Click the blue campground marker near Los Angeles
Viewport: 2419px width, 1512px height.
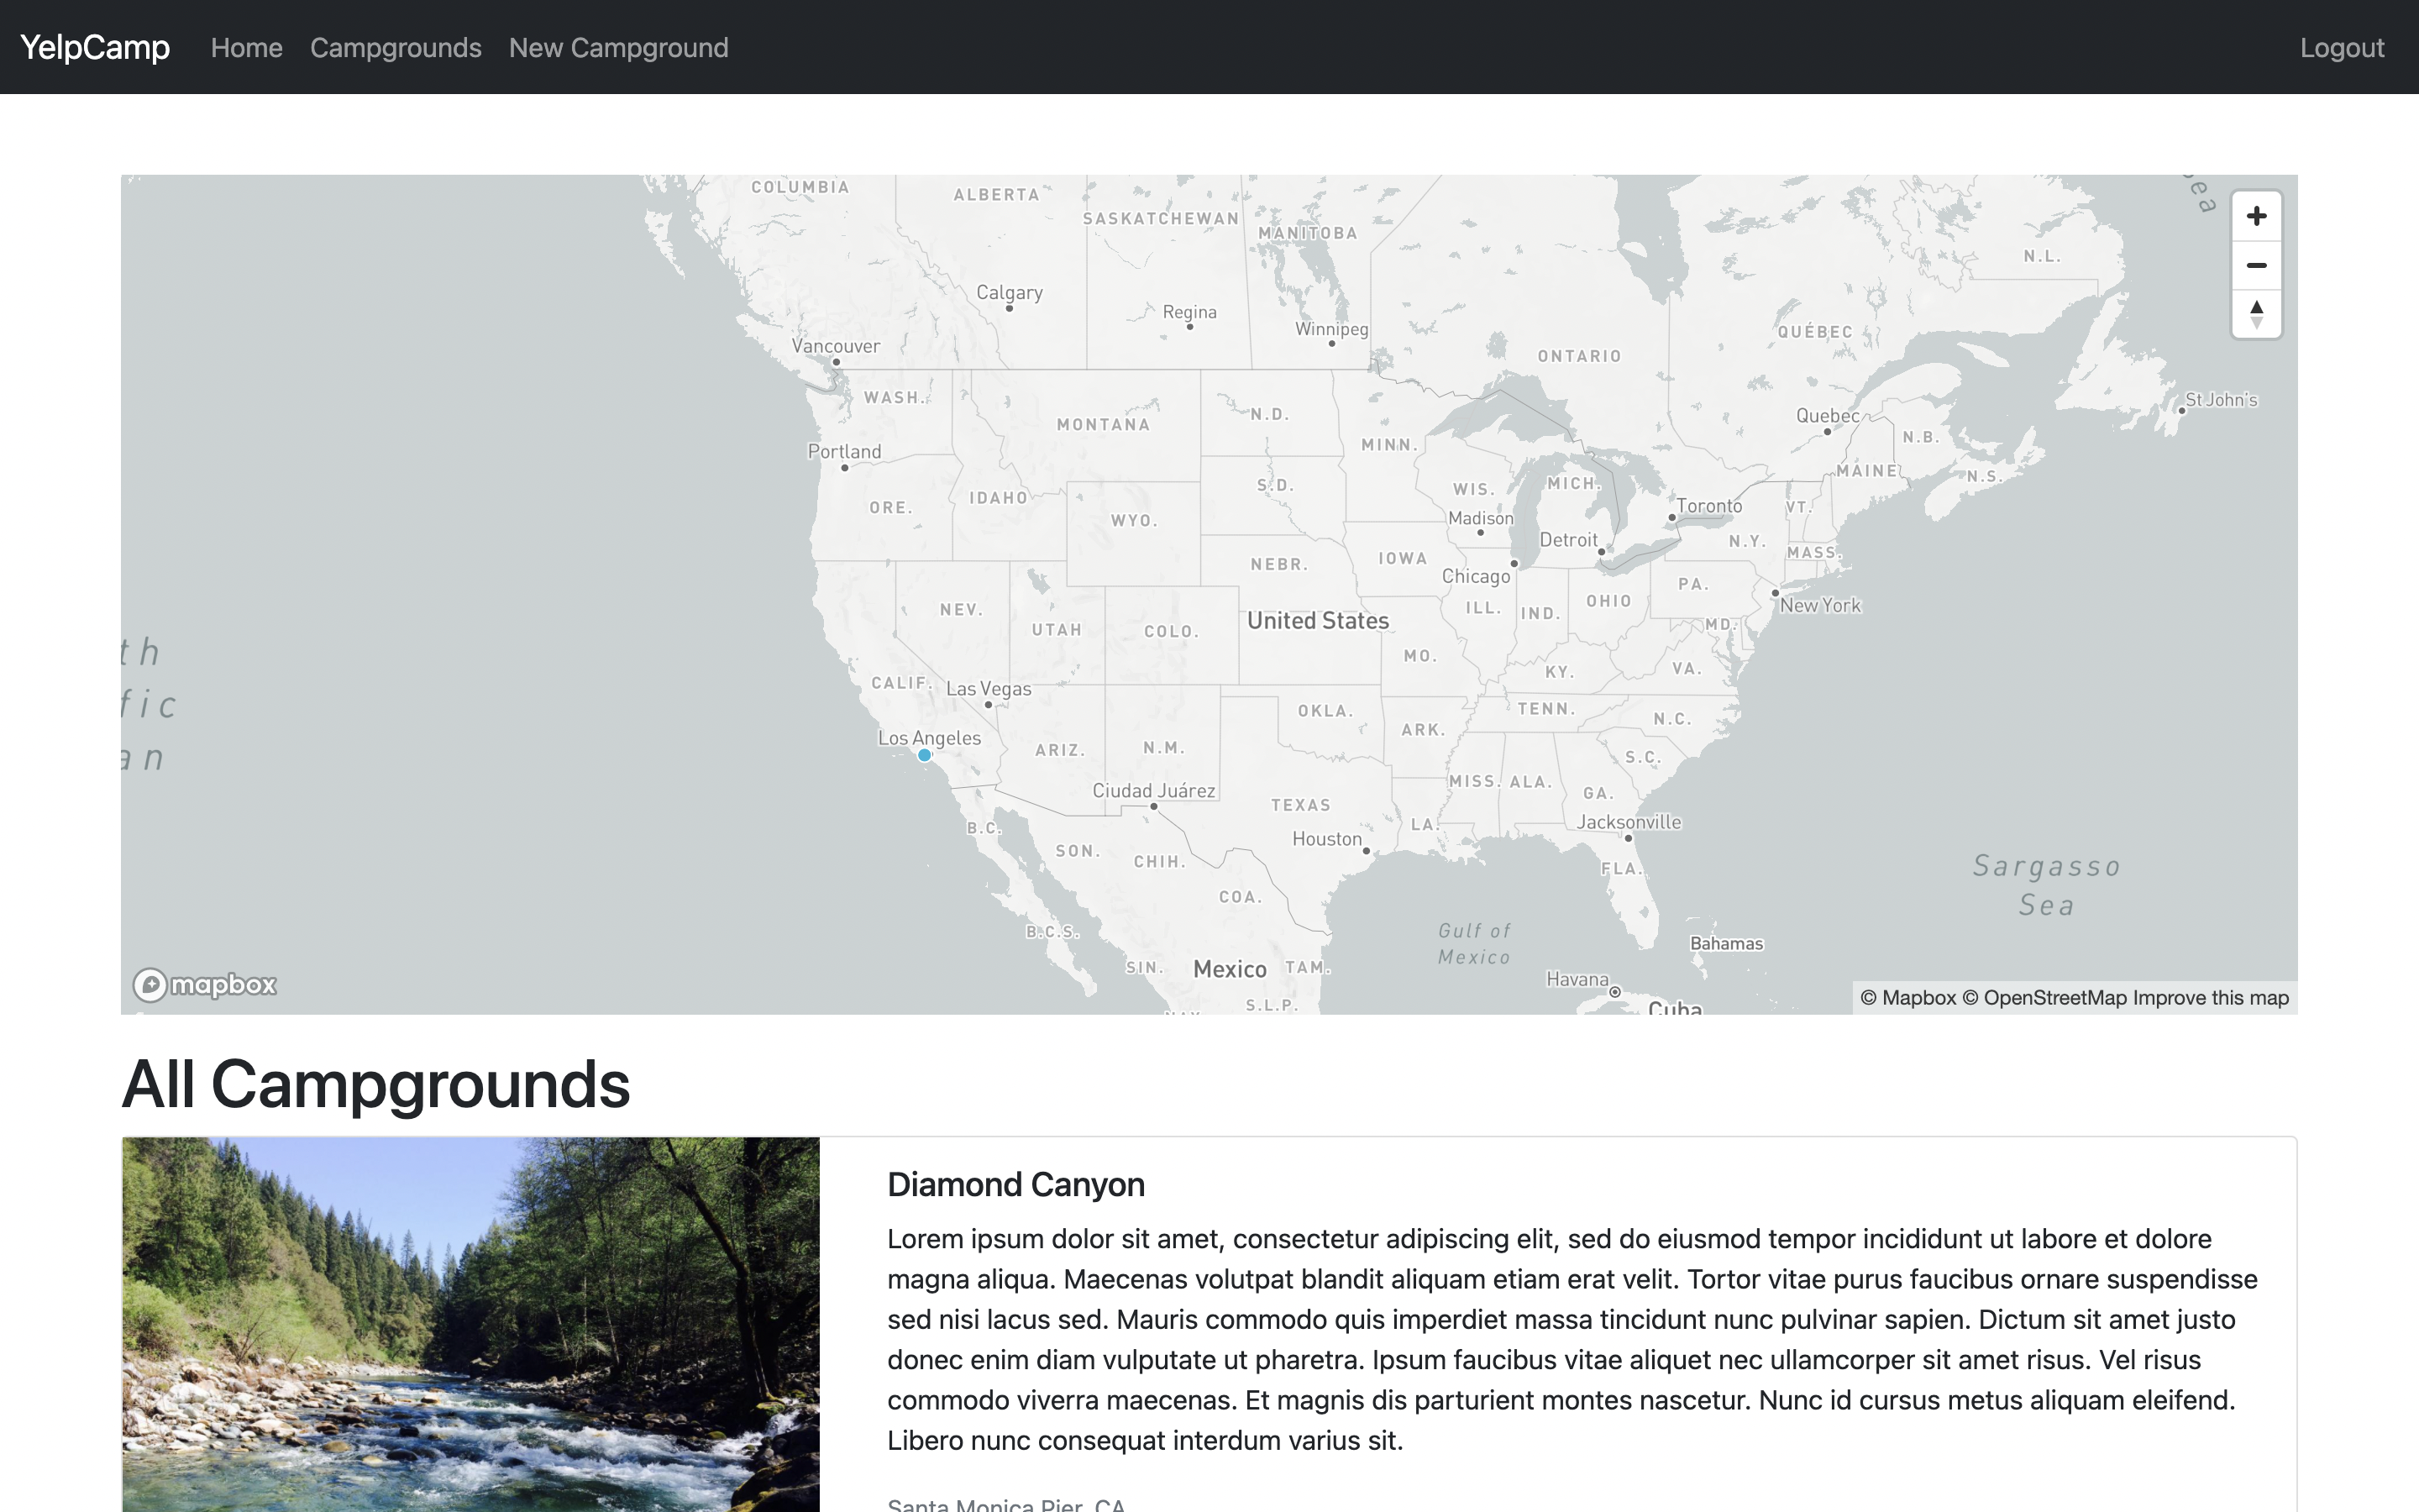point(925,755)
